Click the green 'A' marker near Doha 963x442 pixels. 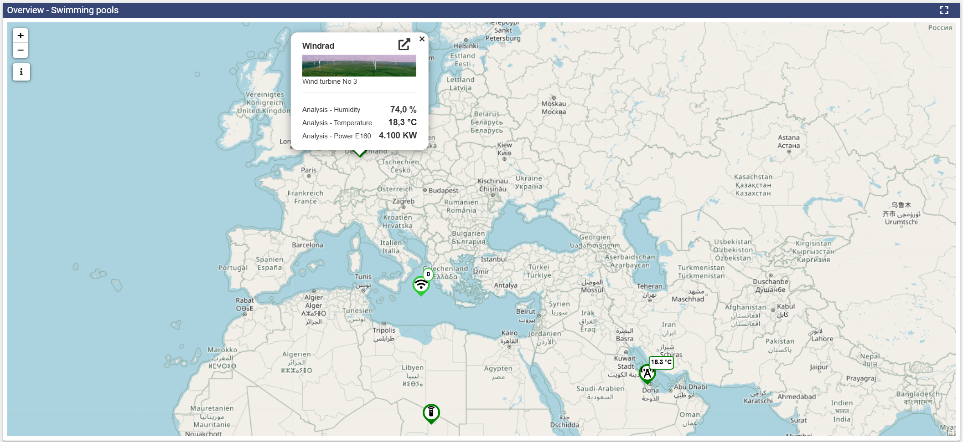click(x=647, y=374)
